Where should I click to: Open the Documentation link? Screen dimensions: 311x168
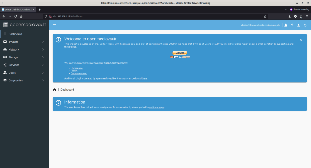tap(79, 74)
